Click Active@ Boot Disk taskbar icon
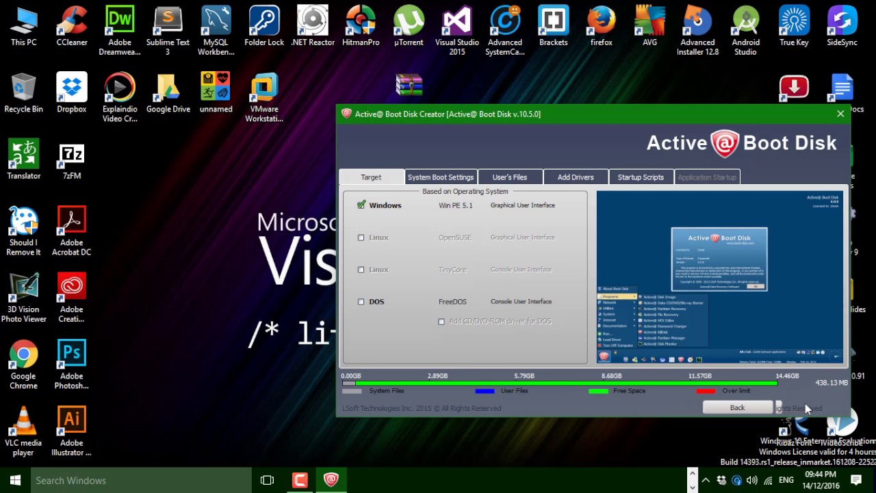Screen dimensions: 876x493 [331, 481]
